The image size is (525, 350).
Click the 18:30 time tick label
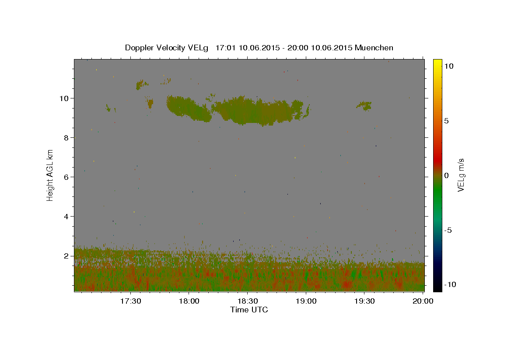tap(248, 301)
